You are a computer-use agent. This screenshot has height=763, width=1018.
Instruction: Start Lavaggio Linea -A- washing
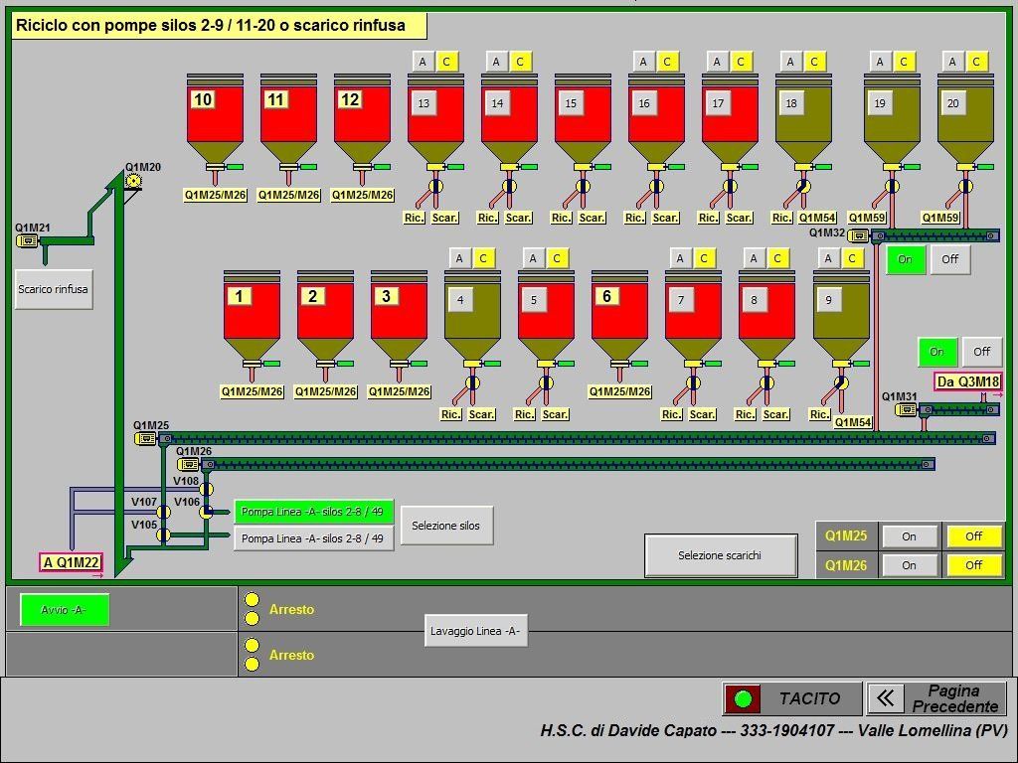[x=474, y=631]
